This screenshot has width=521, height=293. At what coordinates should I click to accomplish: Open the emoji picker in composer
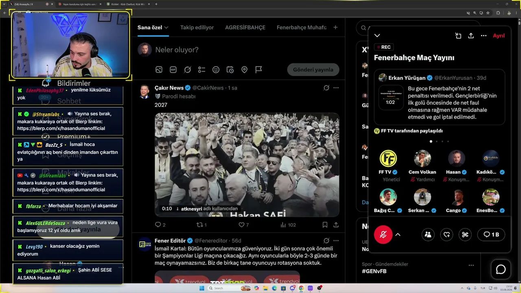(x=216, y=70)
